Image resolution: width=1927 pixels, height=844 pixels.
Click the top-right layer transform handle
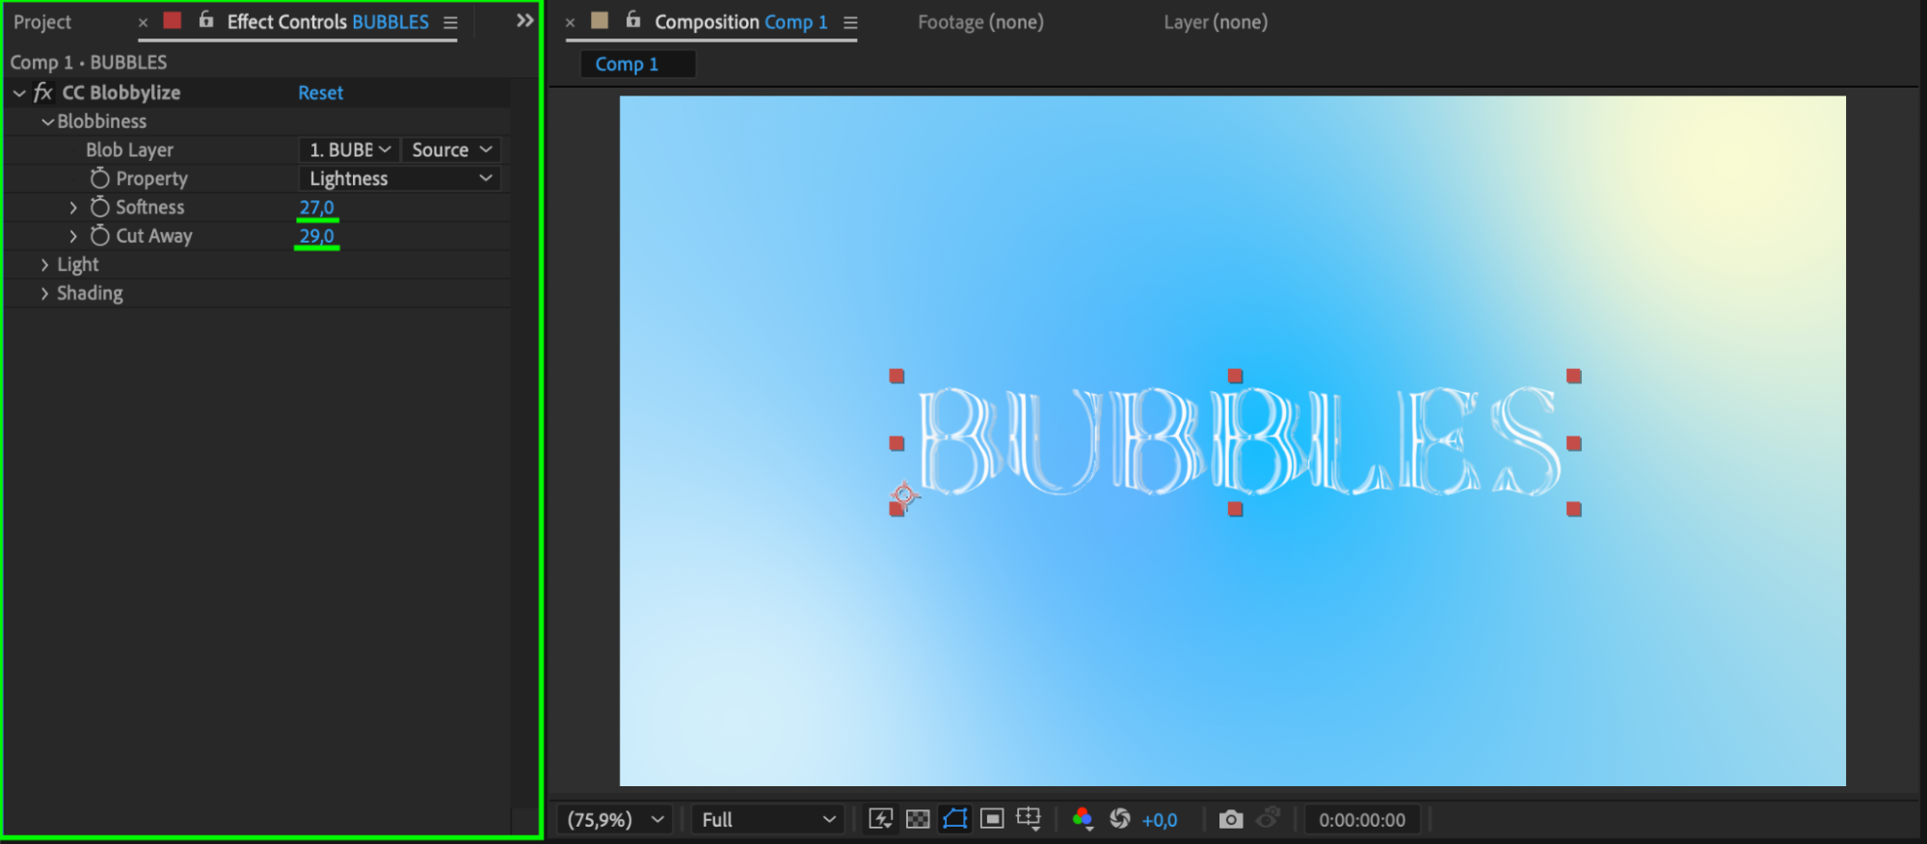click(x=1574, y=376)
